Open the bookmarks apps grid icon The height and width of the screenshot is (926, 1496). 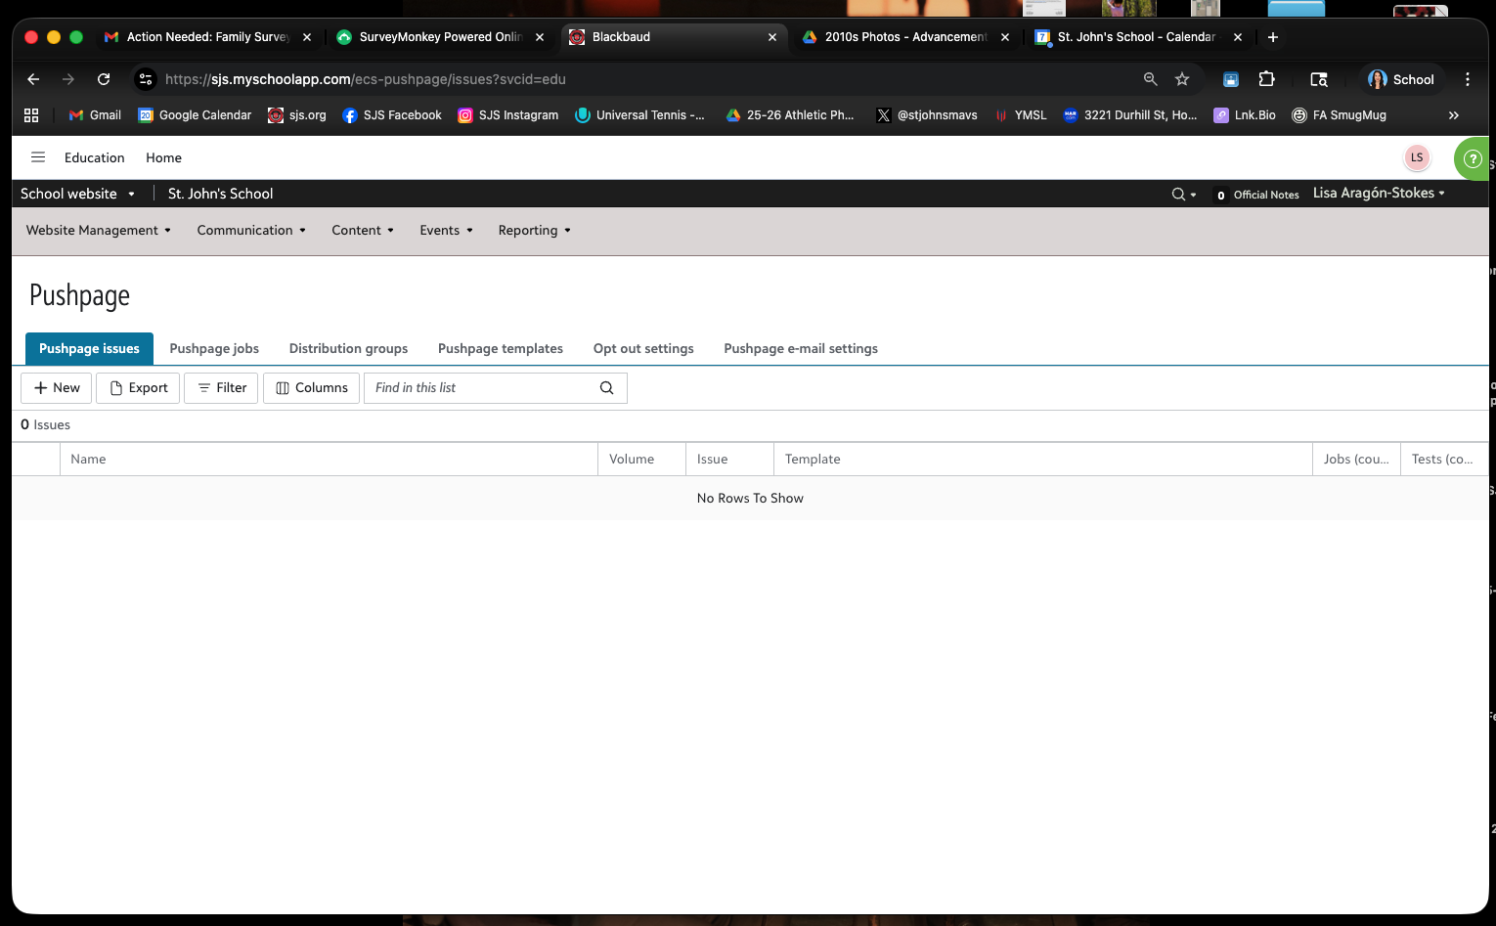pos(31,115)
